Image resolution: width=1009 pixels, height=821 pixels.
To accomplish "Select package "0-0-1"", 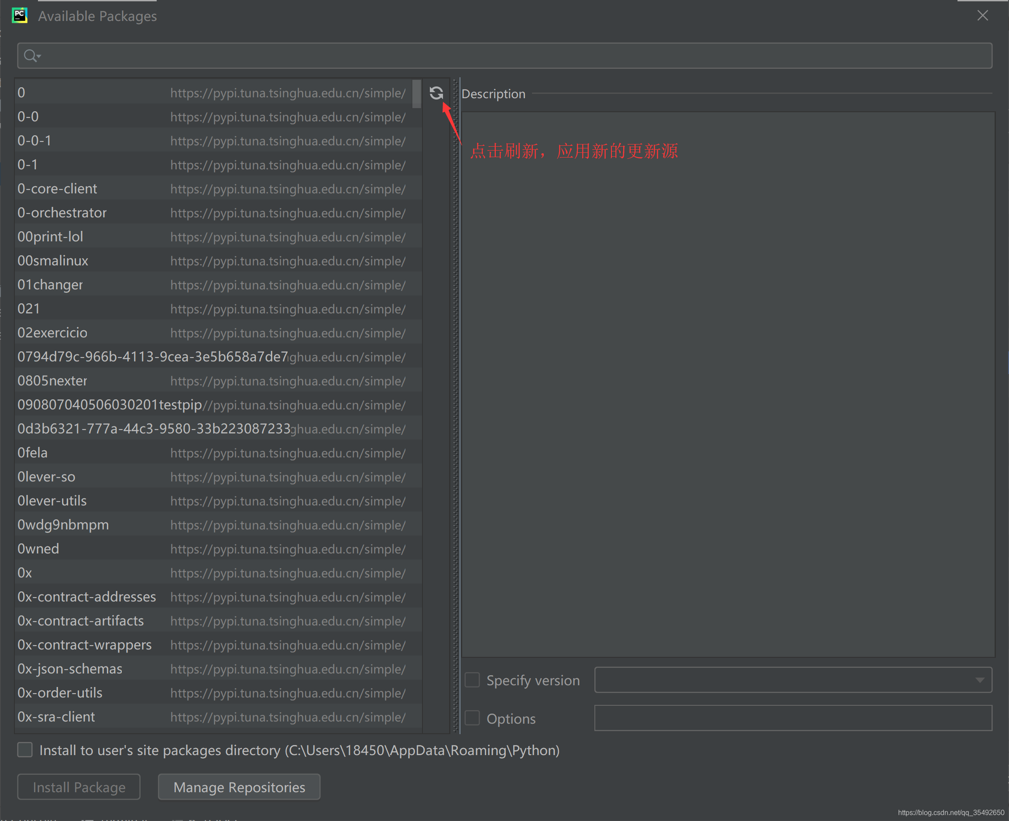I will coord(219,141).
